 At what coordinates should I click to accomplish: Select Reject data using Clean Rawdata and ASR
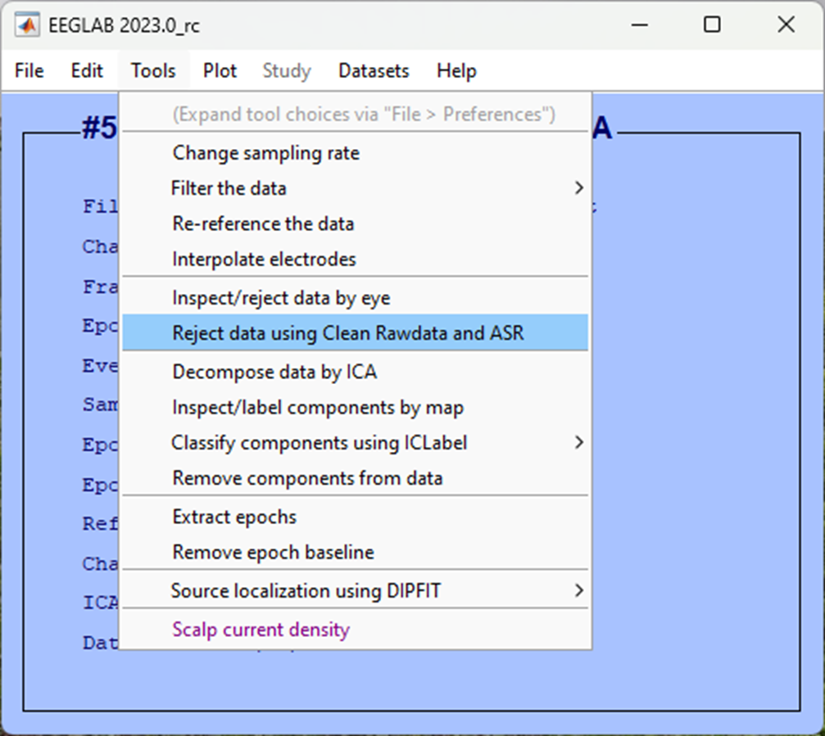coord(347,333)
